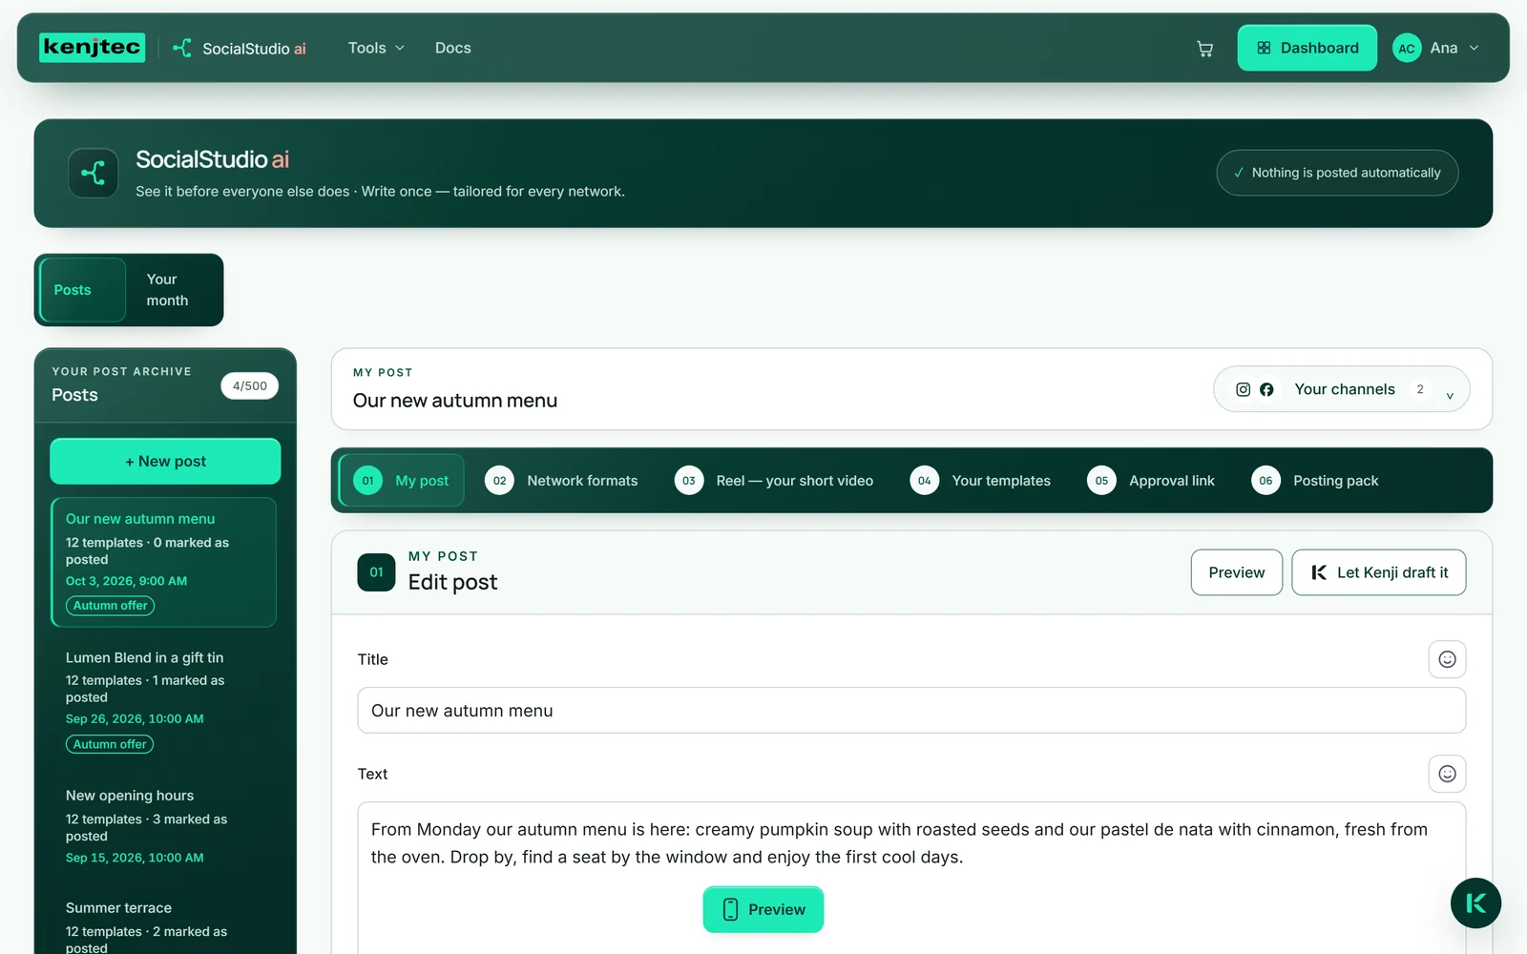
Task: Click the Title input field
Action: [911, 711]
